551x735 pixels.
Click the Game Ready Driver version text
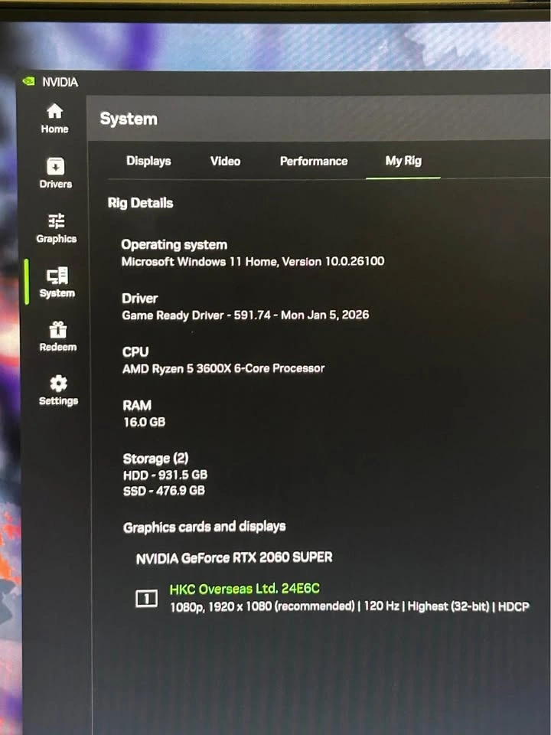[x=245, y=315]
